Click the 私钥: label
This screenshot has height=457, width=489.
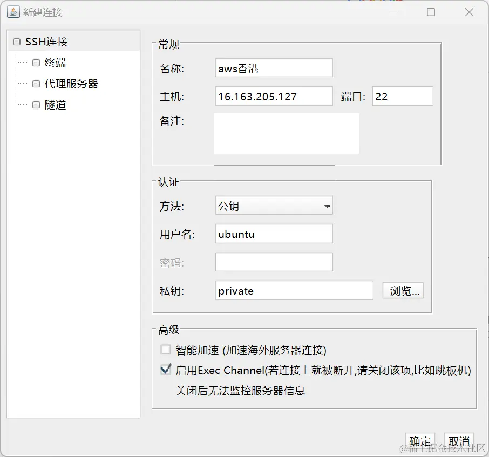pyautogui.click(x=172, y=291)
